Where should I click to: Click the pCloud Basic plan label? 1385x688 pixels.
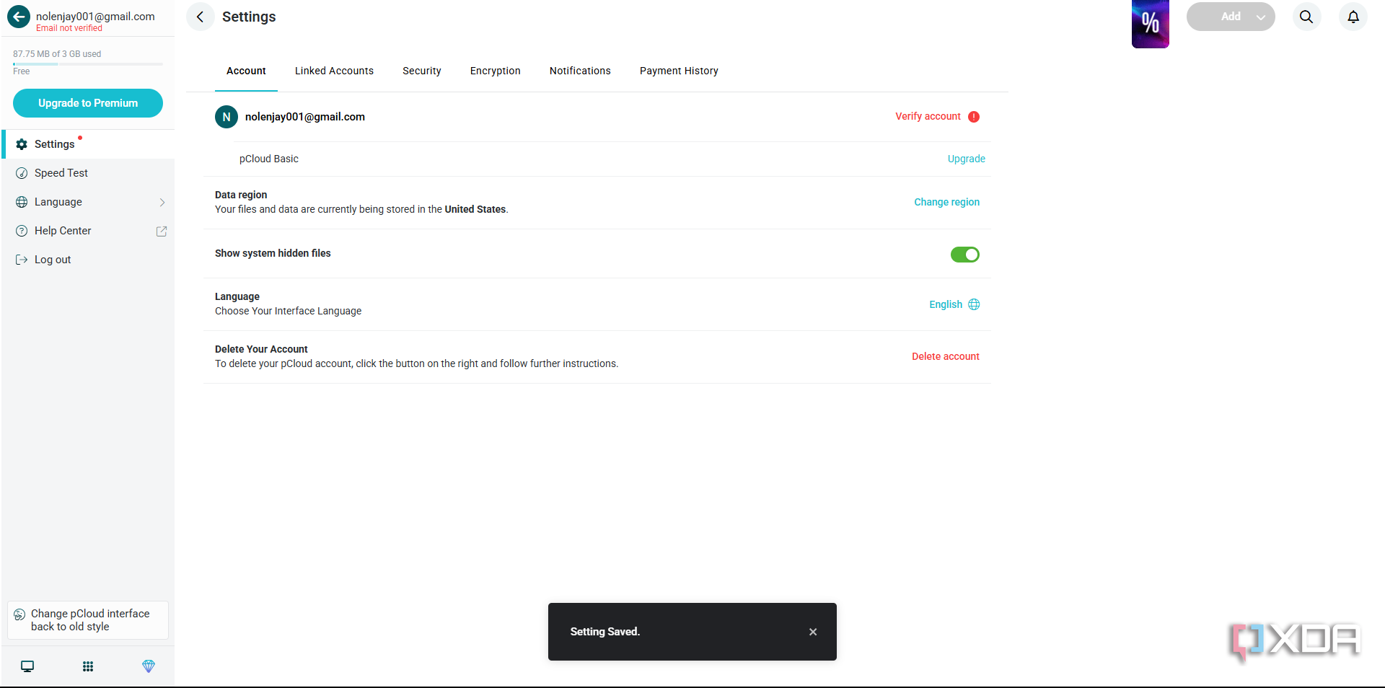269,159
